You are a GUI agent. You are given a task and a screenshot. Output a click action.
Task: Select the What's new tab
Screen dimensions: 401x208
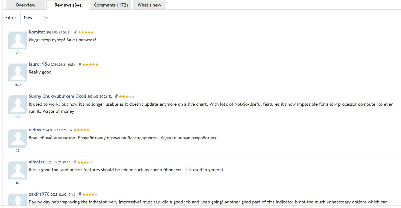point(149,5)
